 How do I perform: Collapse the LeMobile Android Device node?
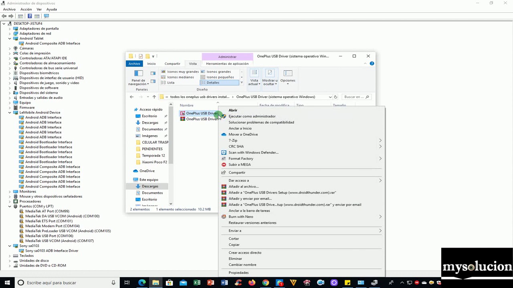[10, 112]
